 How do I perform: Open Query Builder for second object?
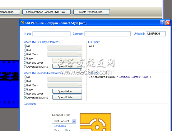click(67, 97)
